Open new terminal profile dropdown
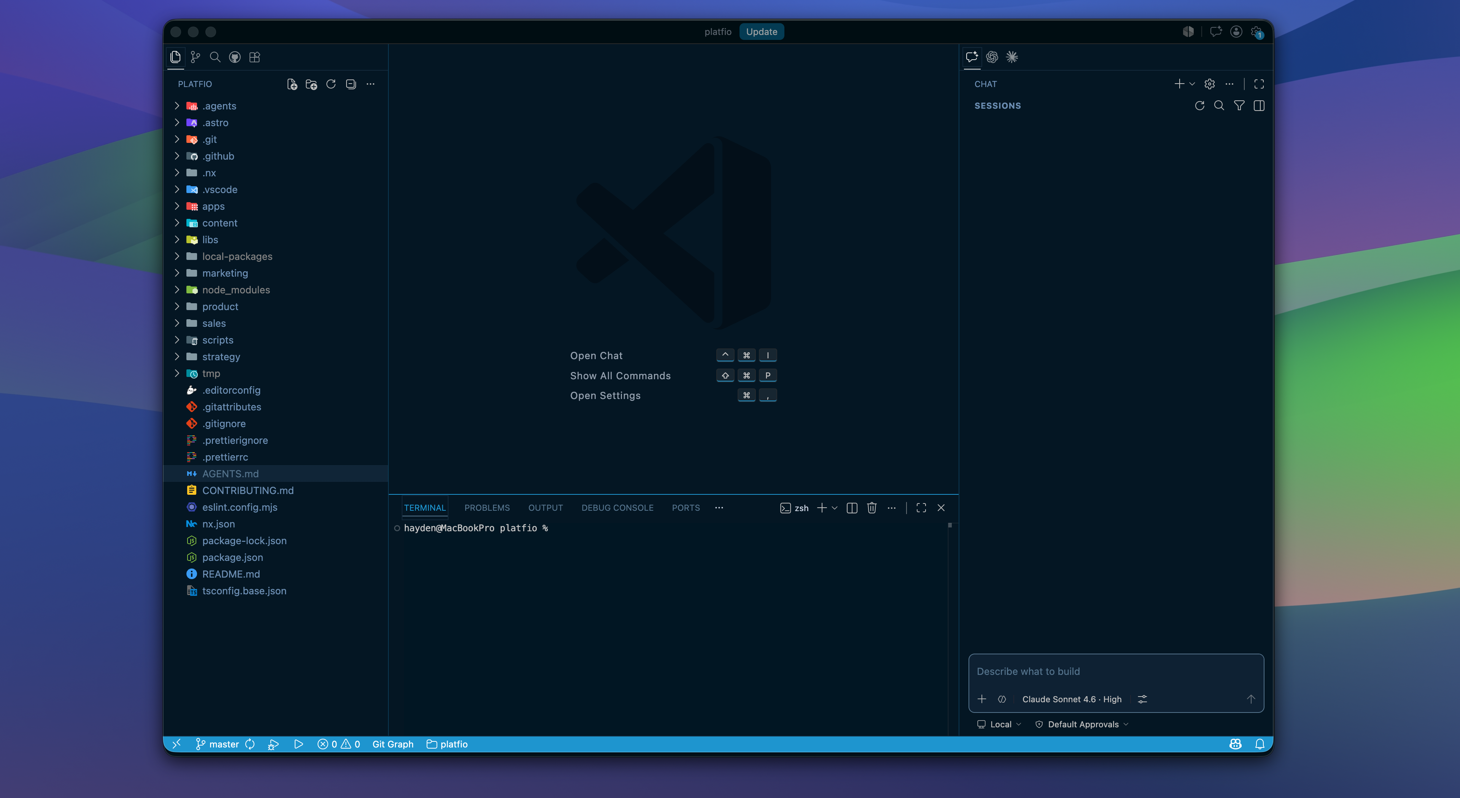 (834, 508)
